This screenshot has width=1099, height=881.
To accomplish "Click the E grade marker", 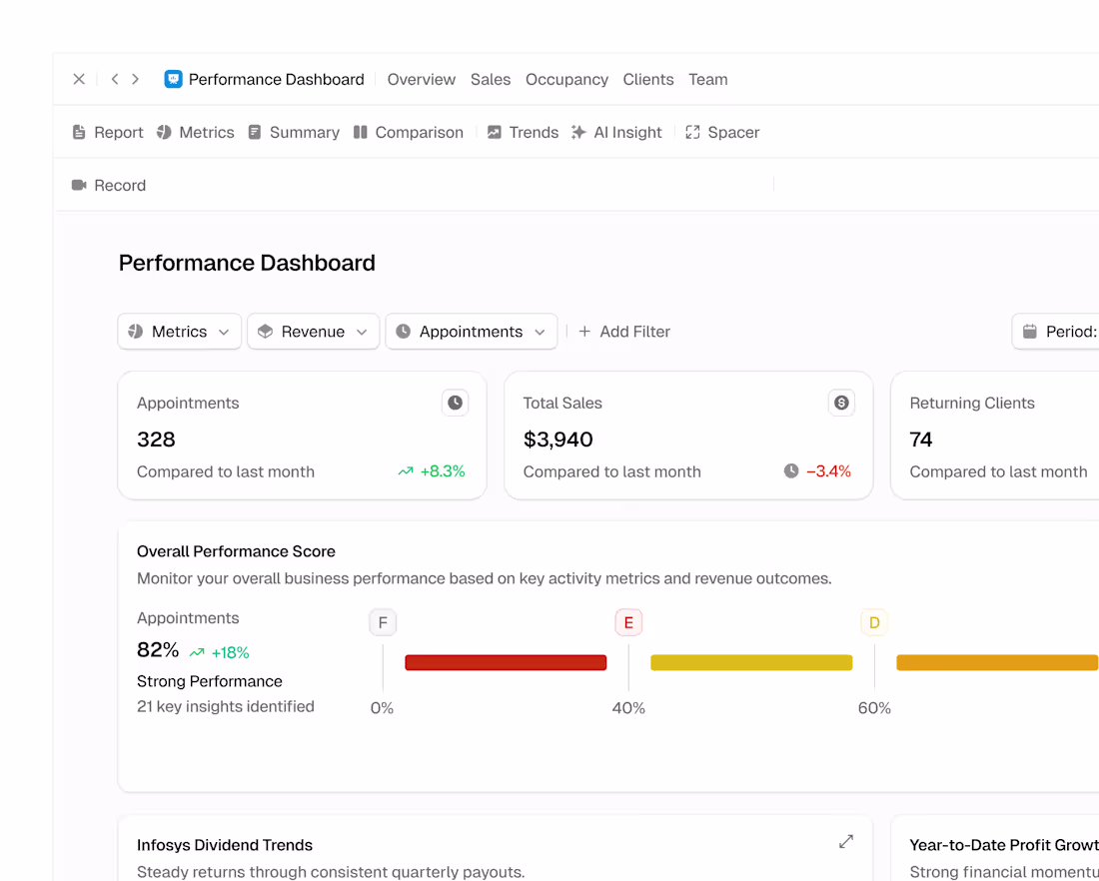I will coord(628,622).
